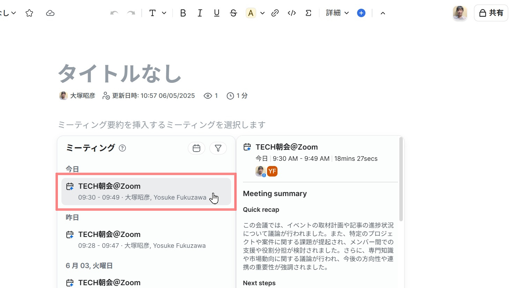Screen dimensions: 511x288
Task: Click the 昨日 date group label
Action: coord(72,217)
